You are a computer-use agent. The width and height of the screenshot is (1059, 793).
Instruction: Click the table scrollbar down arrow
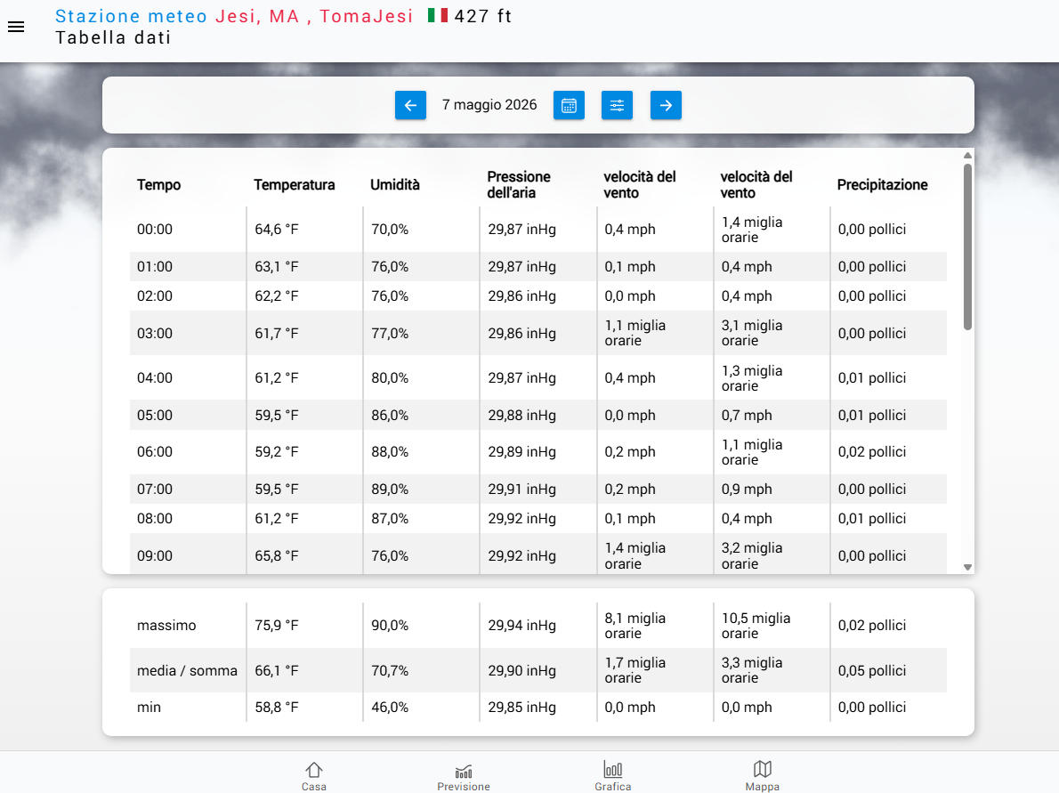coord(968,568)
